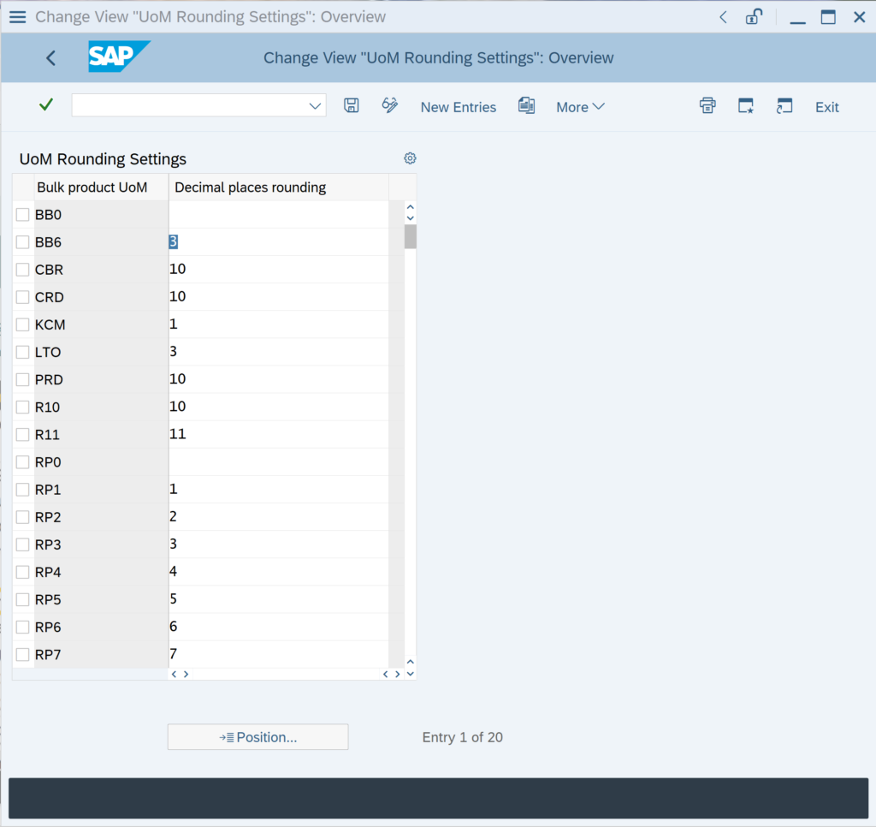Click the decimal places field for BB6
Viewport: 876px width, 827px height.
279,242
